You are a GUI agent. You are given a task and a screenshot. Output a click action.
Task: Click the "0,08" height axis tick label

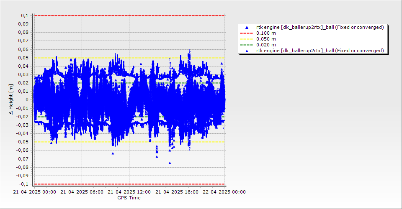click(23, 33)
